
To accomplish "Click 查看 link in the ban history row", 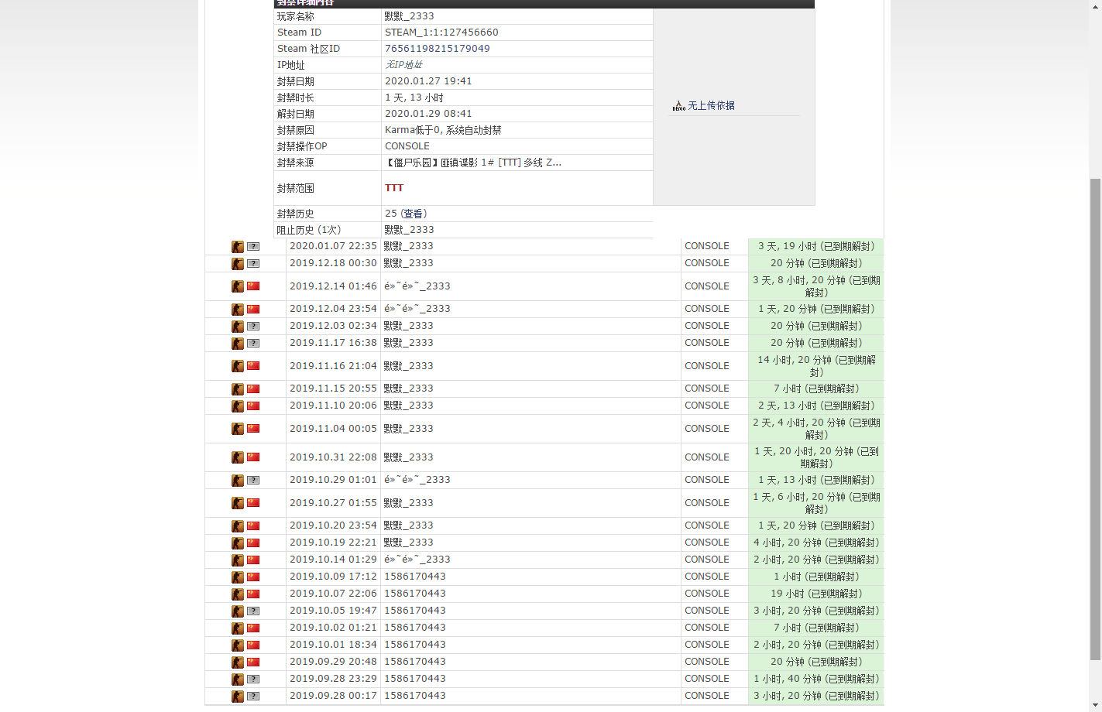I will tap(414, 214).
